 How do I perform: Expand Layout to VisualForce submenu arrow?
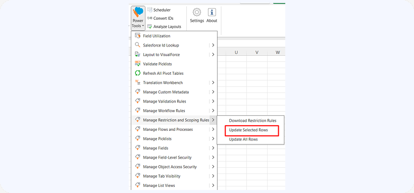point(213,55)
